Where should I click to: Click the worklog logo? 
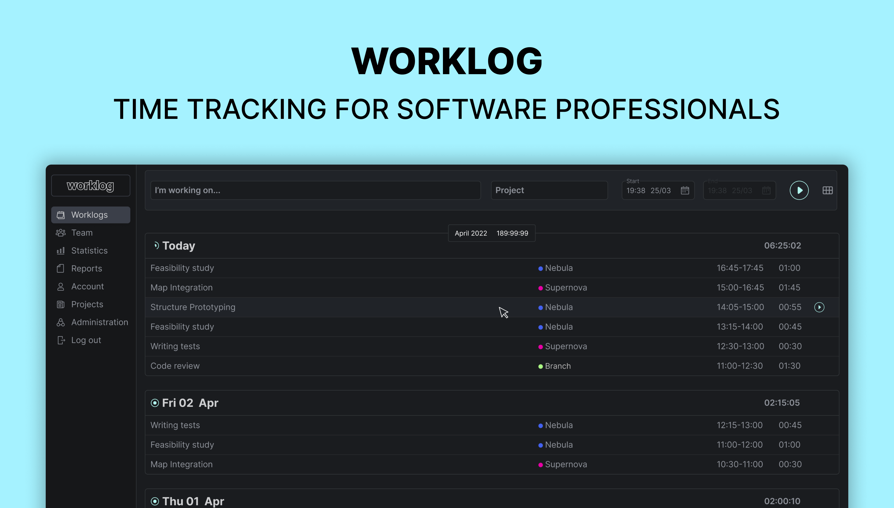(90, 186)
